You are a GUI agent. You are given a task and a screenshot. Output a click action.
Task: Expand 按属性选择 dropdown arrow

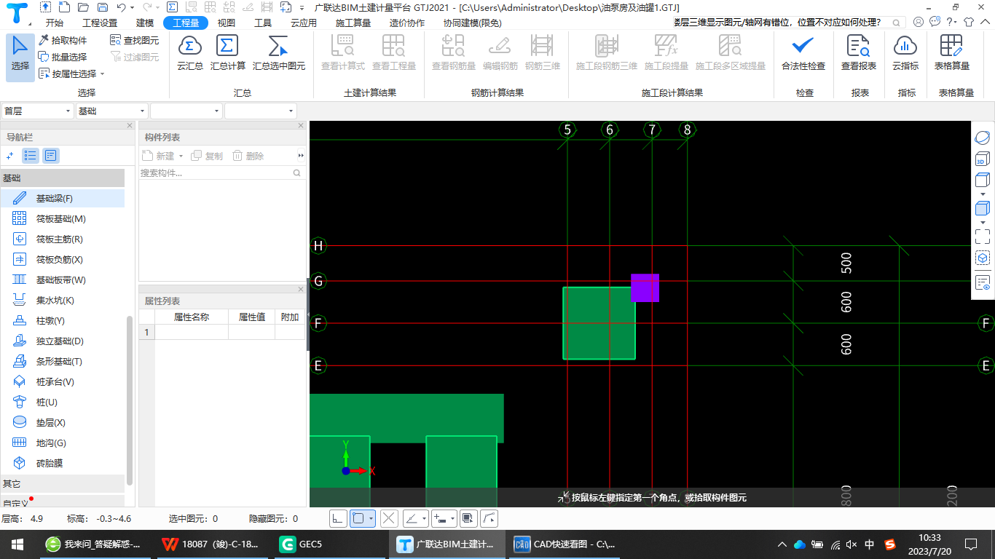click(x=103, y=74)
